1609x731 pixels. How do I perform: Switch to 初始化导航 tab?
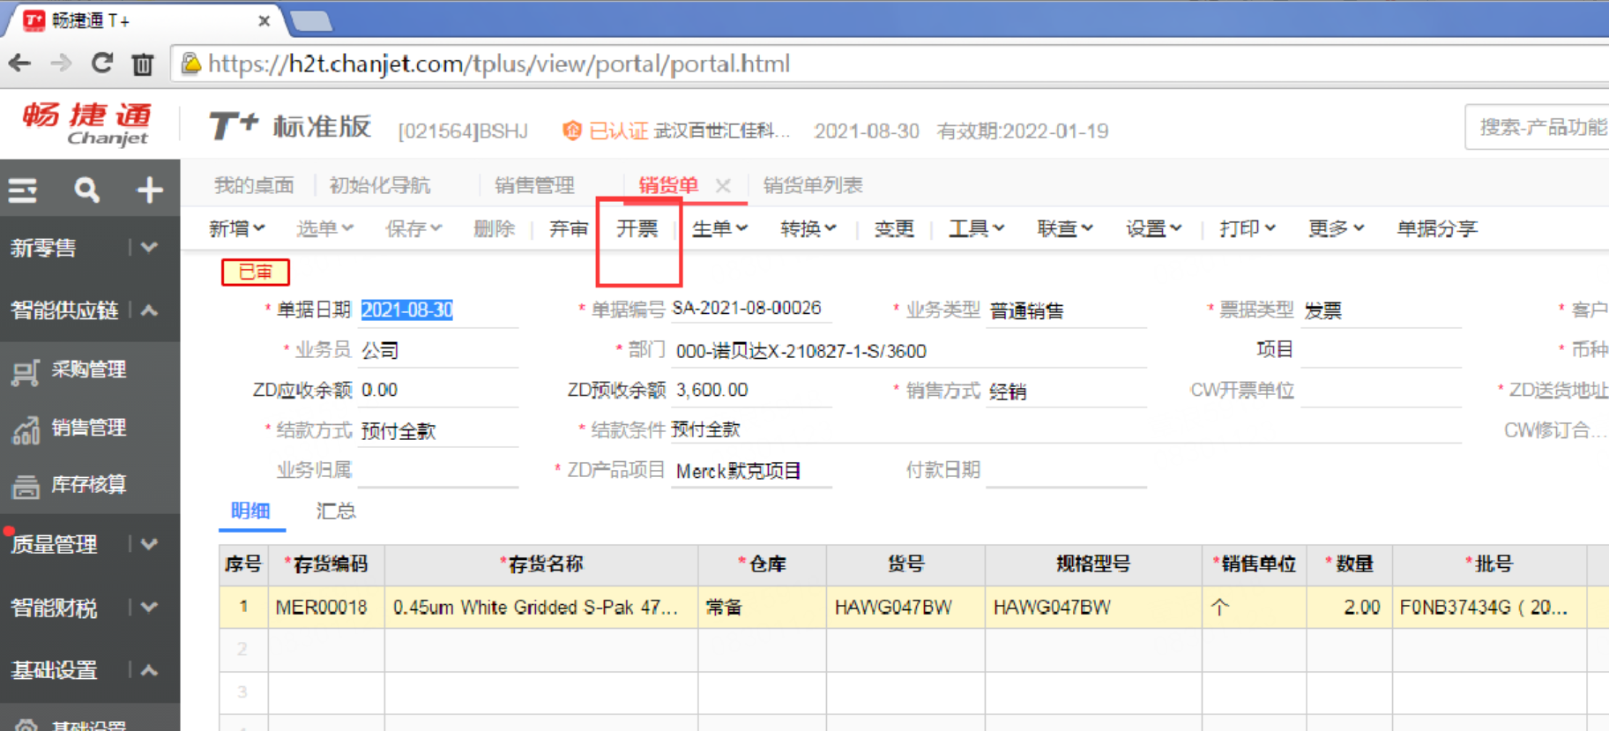tap(380, 185)
